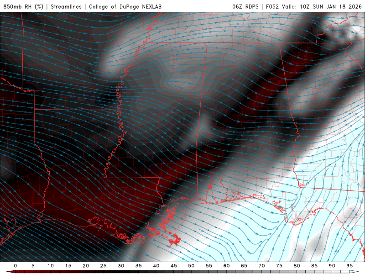Viewport: 365px width, 274px height.
Task: Click the "40" legend tick label
Action: coord(156,266)
